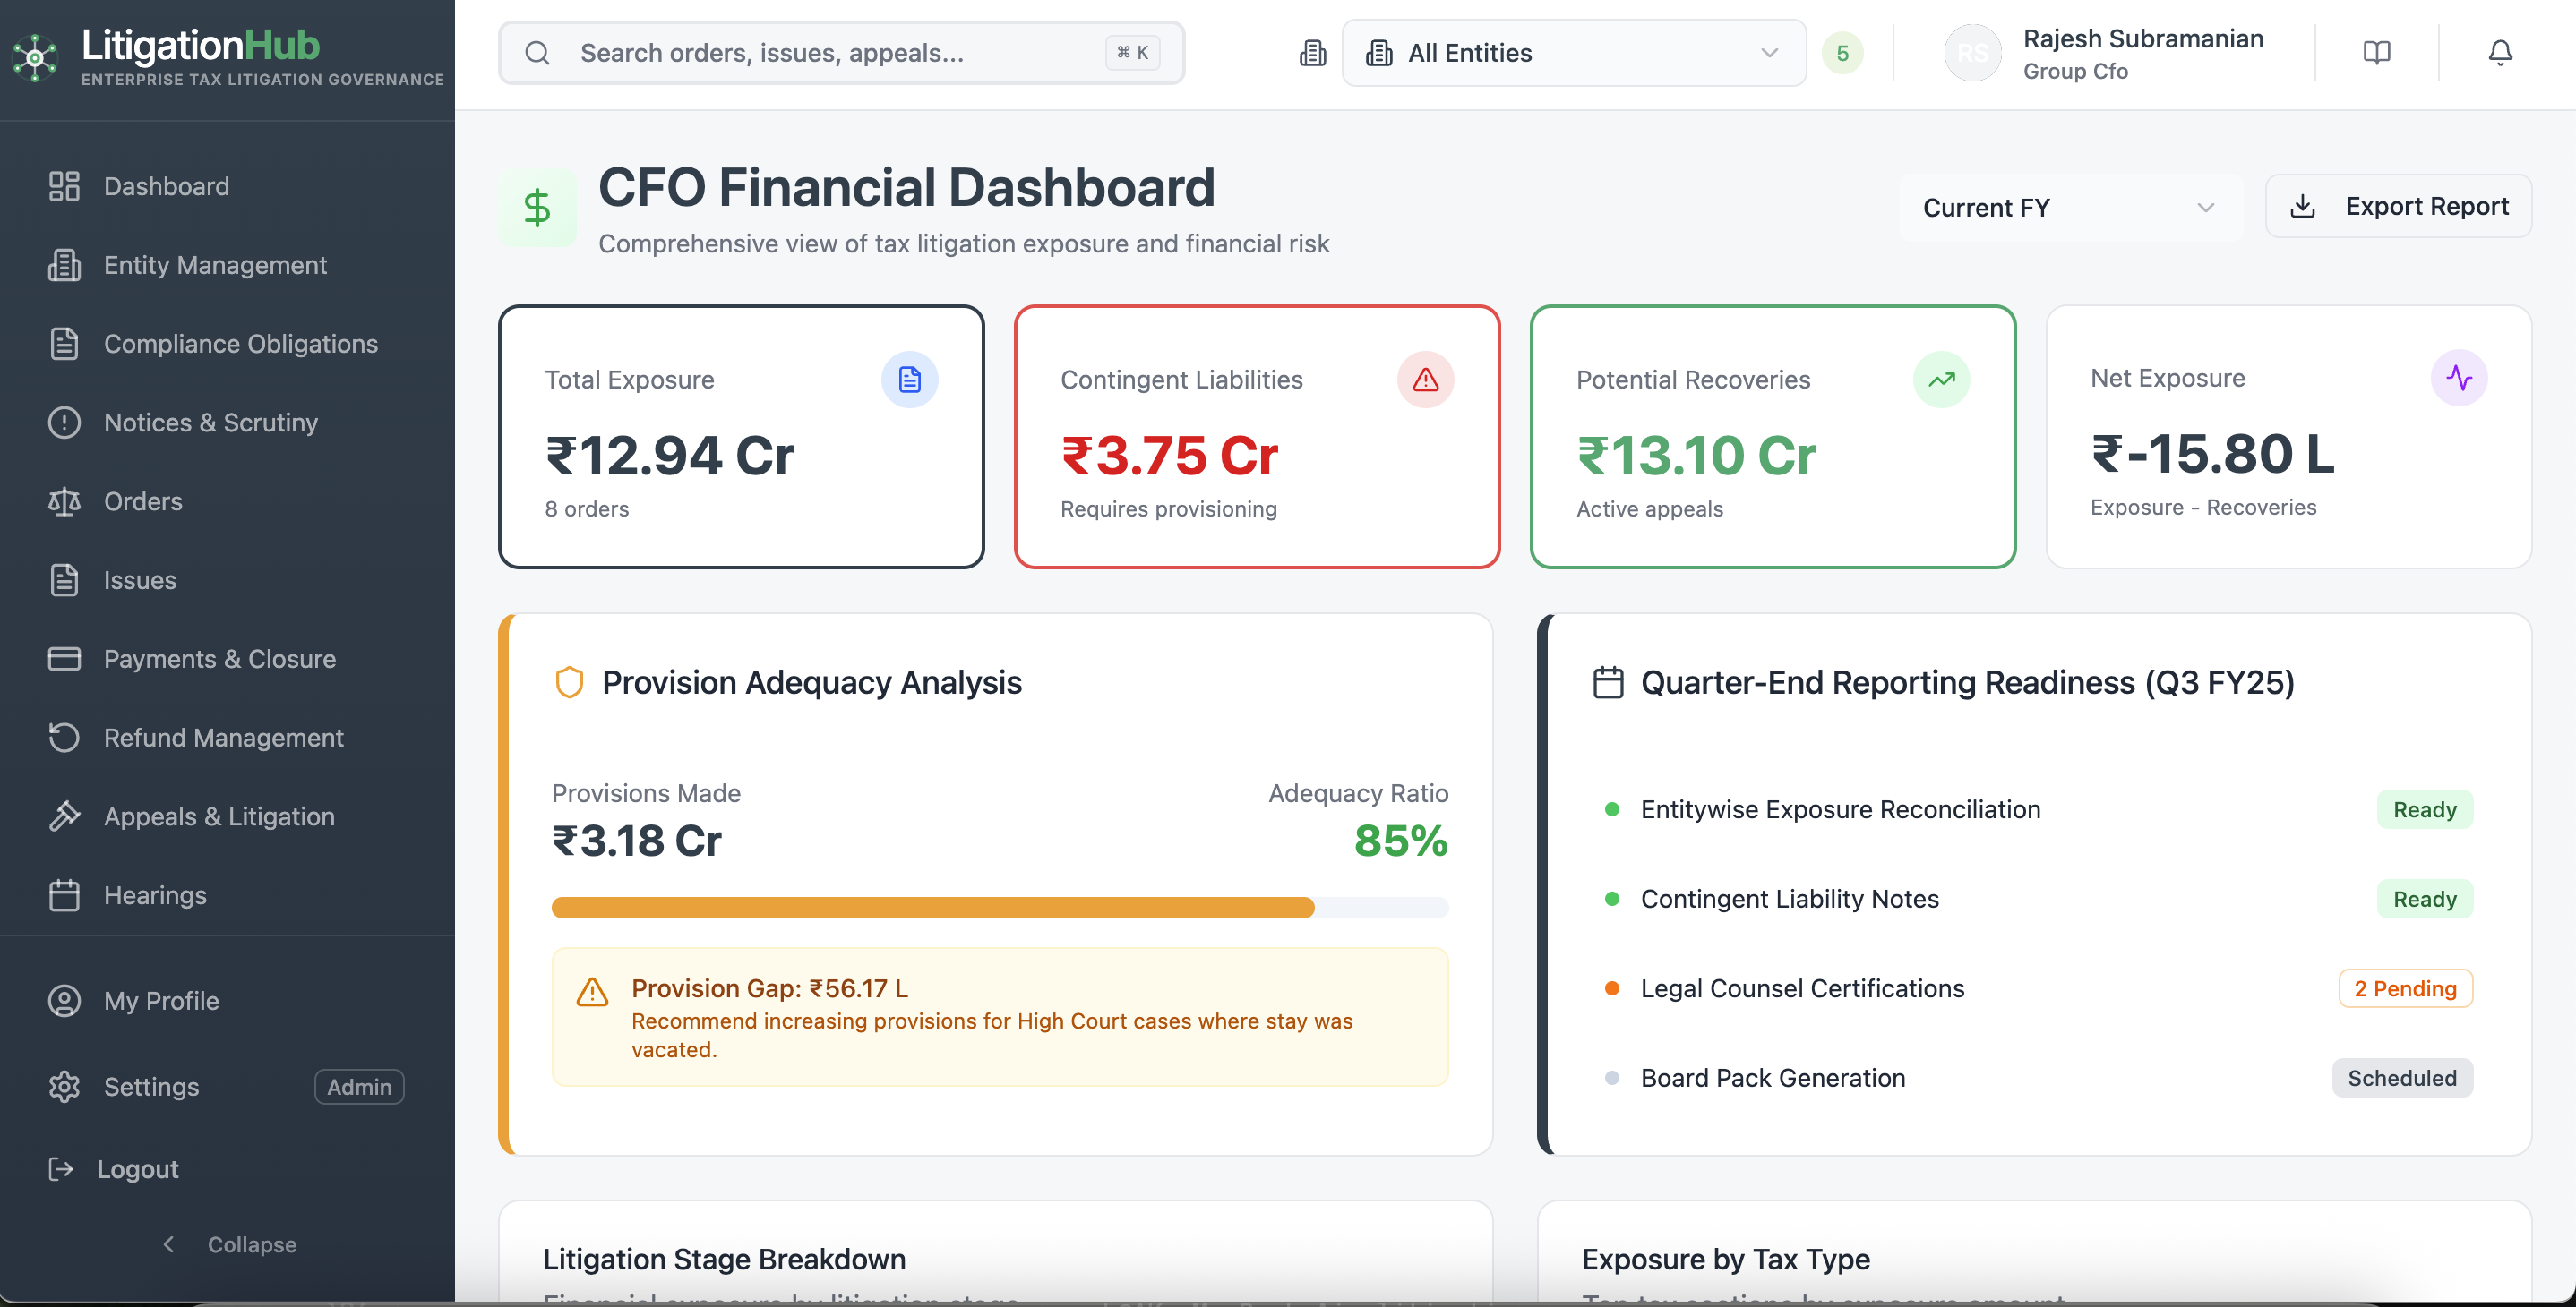Click Legal Counsel Certifications row text
Screen dimensions: 2576x1307
1802,988
